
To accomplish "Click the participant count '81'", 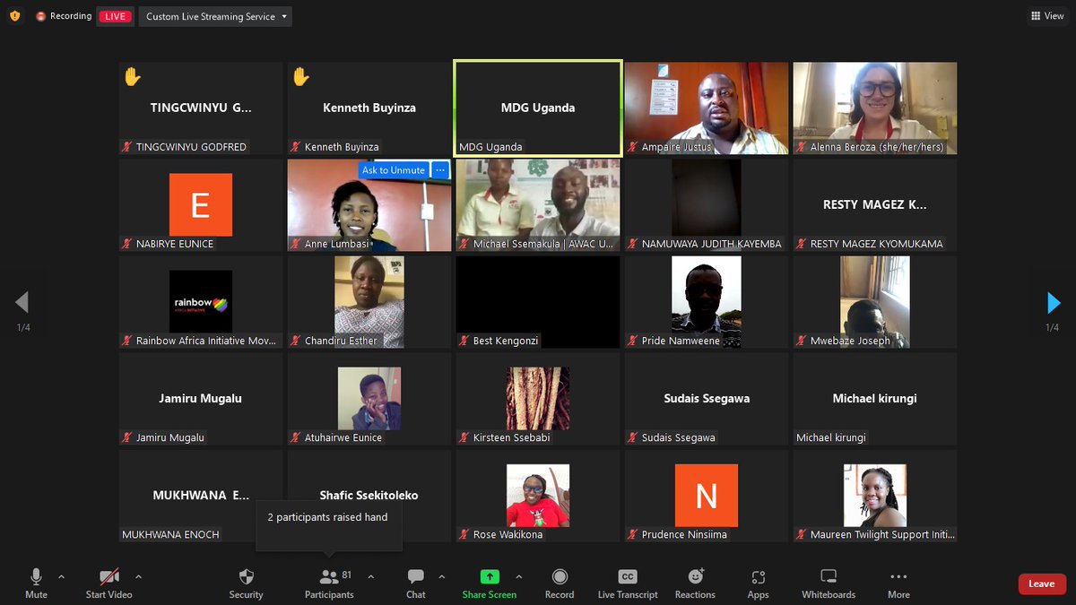I will [347, 575].
